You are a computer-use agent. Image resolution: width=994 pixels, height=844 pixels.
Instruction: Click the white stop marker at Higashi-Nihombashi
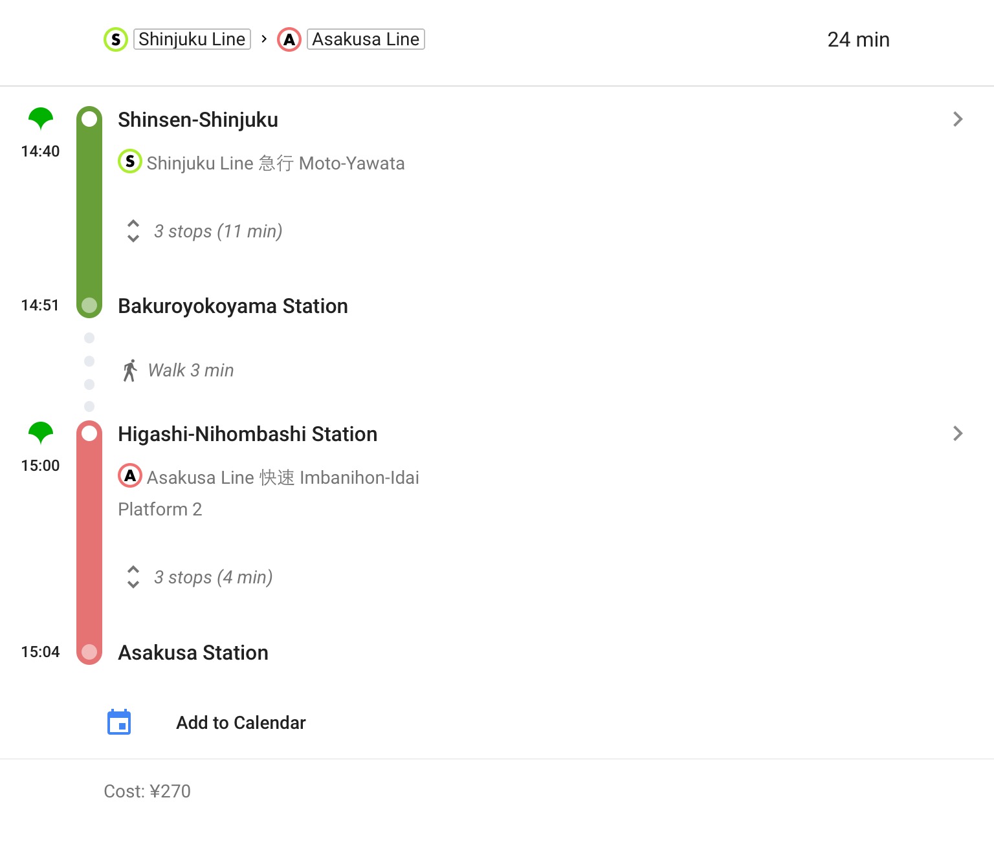coord(89,433)
